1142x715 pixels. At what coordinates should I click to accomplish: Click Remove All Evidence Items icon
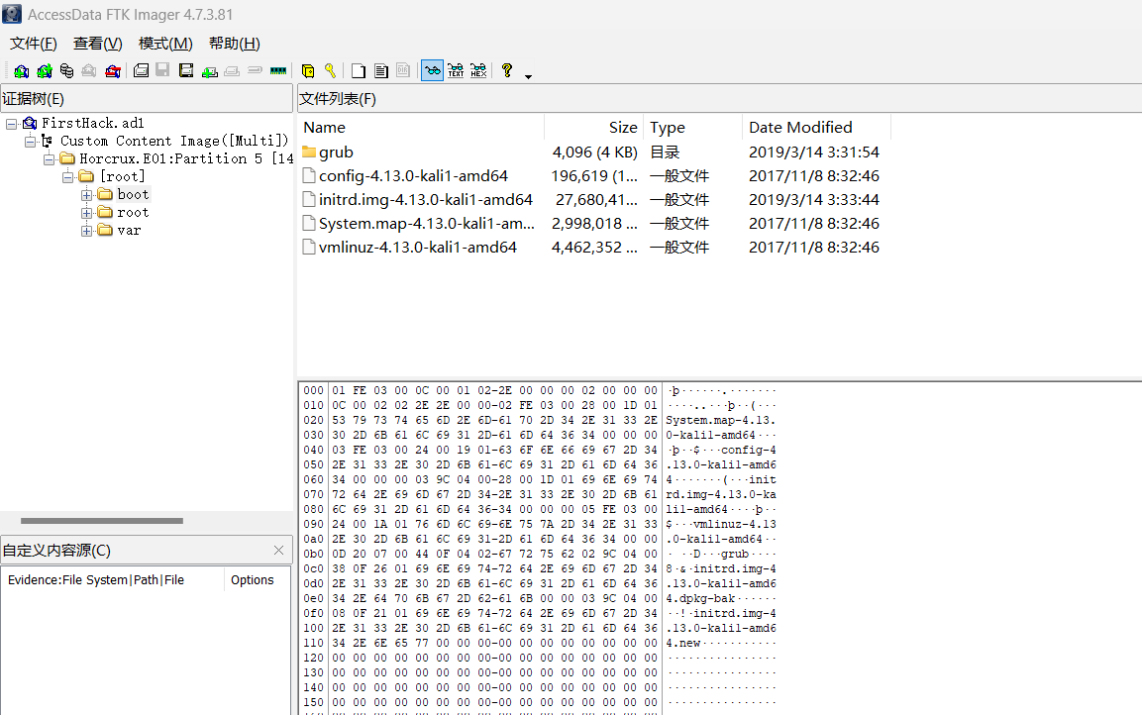pyautogui.click(x=112, y=70)
